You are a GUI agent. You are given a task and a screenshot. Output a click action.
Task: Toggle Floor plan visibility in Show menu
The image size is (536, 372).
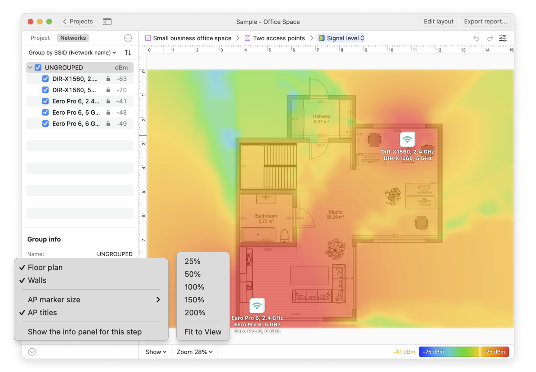[91, 267]
